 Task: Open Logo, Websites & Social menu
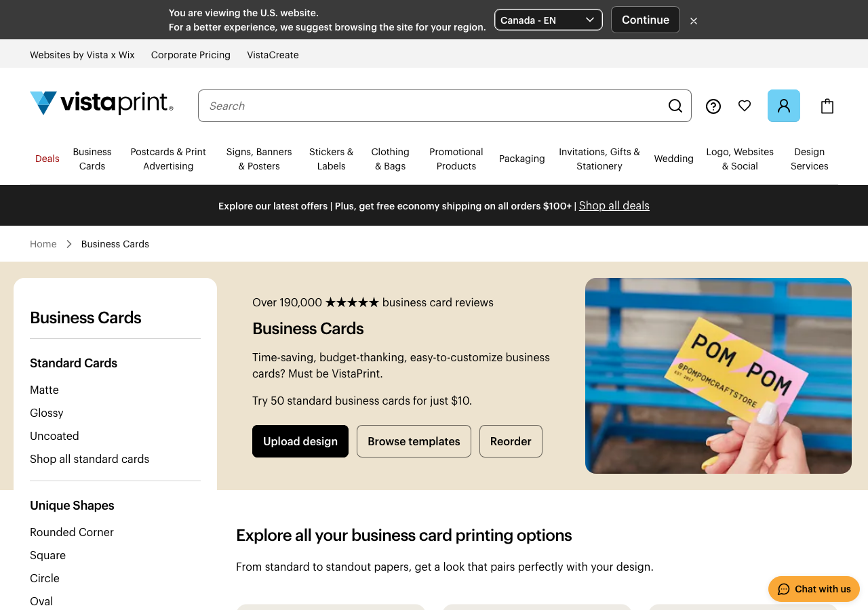[740, 159]
